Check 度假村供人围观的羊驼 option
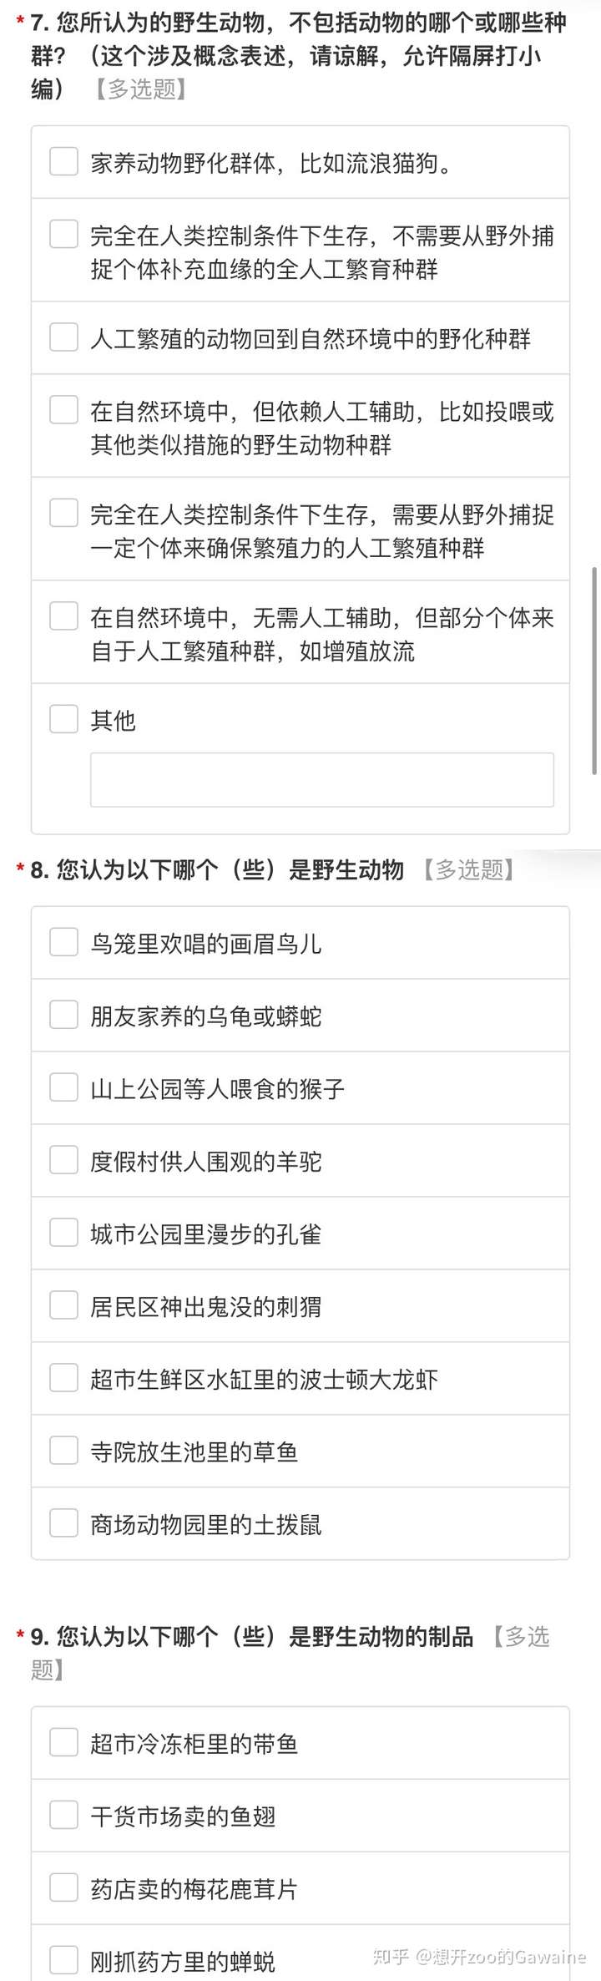The height and width of the screenshot is (1981, 601). coord(63,1161)
